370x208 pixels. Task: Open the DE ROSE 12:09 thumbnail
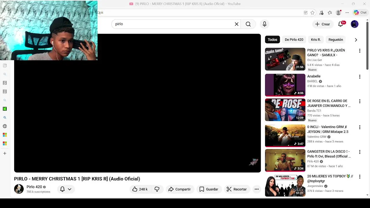[285, 110]
